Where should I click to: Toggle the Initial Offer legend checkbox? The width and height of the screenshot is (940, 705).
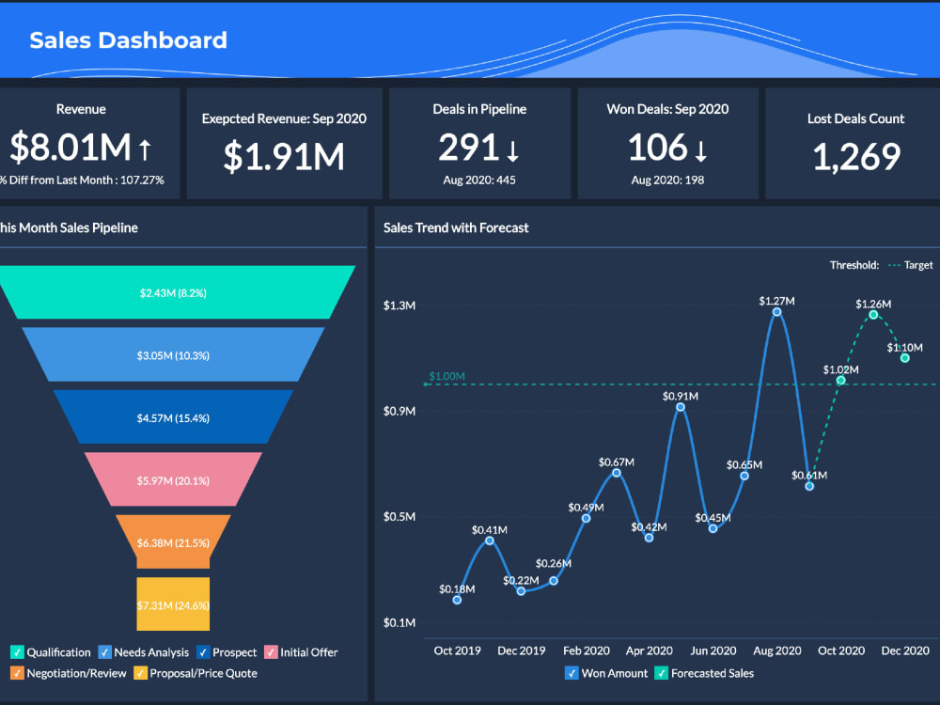click(271, 652)
